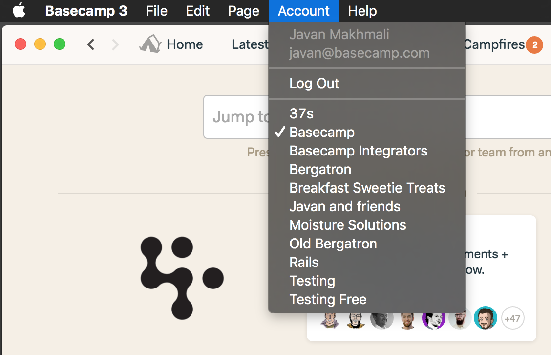551x355 pixels.
Task: Click the Apple menu icon
Action: pyautogui.click(x=20, y=10)
